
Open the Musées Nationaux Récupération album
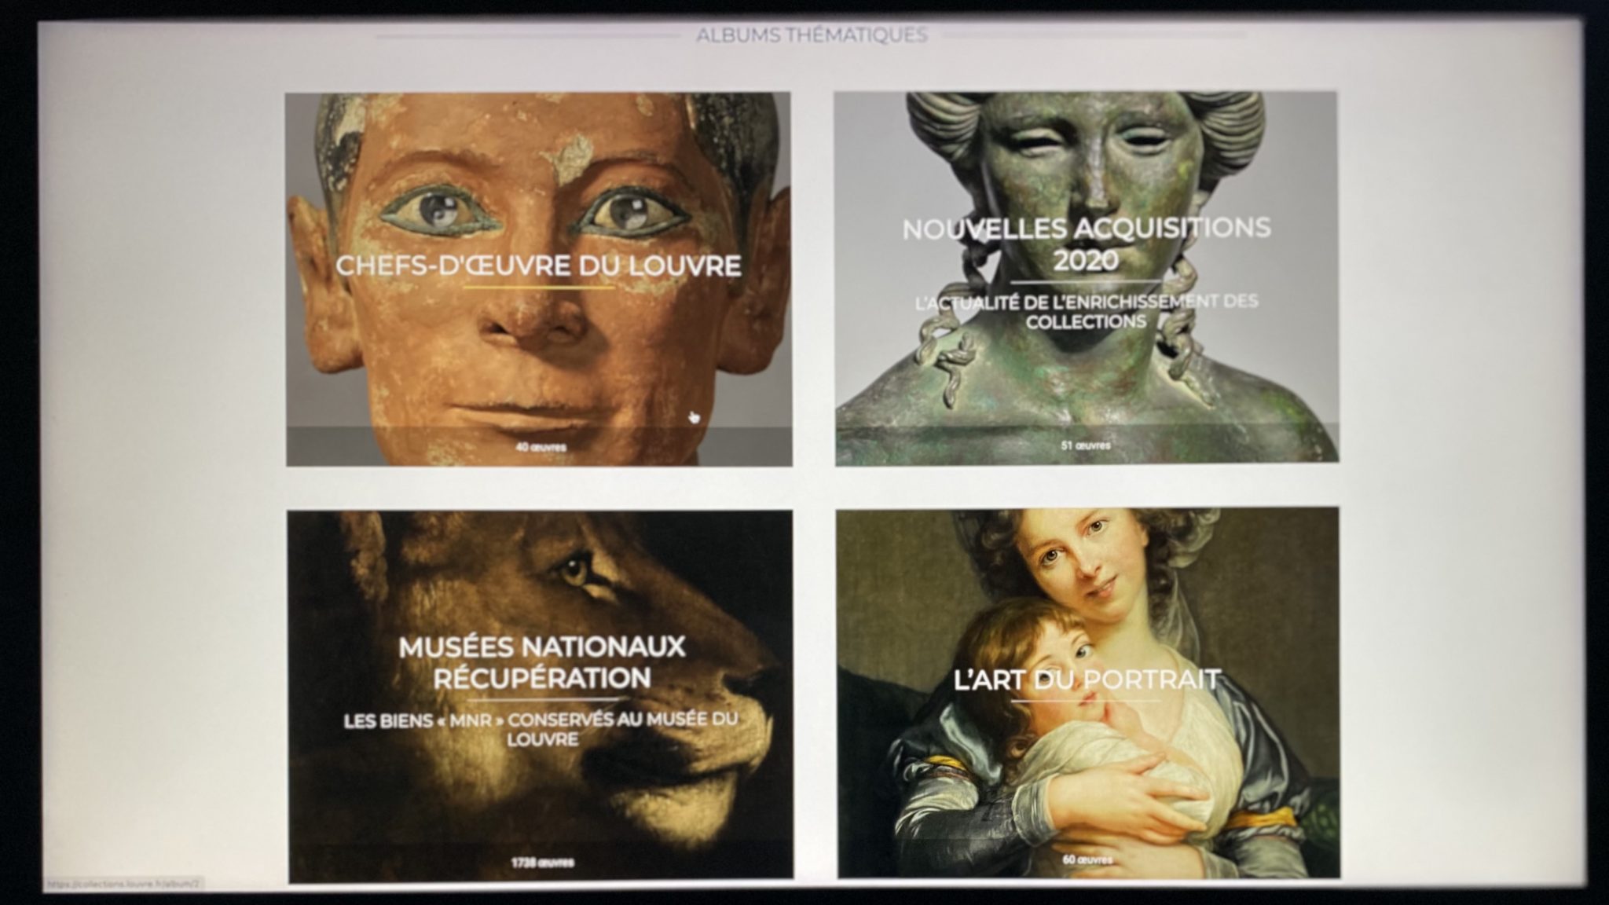(540, 696)
